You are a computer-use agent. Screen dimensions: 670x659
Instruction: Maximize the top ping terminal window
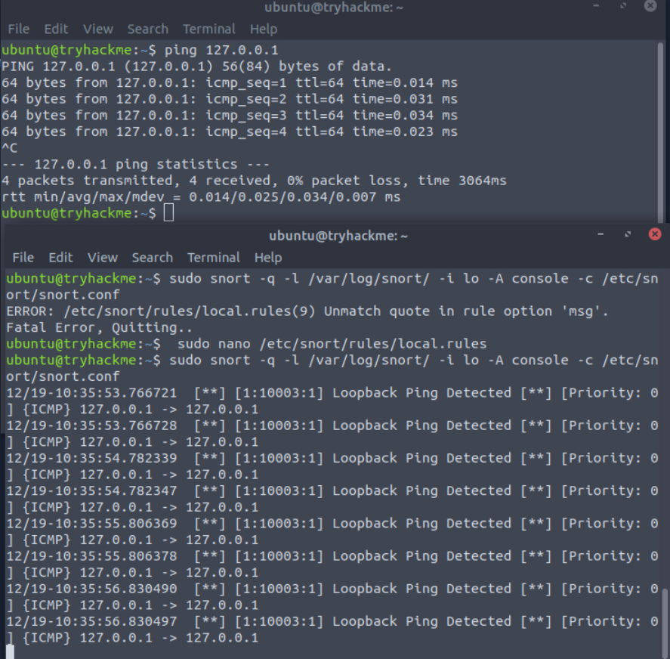click(x=624, y=7)
